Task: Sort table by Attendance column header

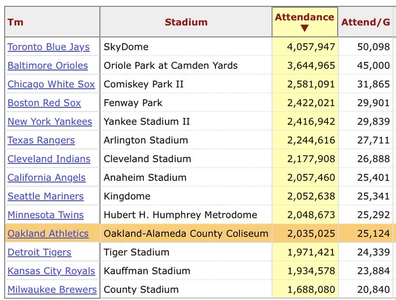Action: pyautogui.click(x=305, y=17)
